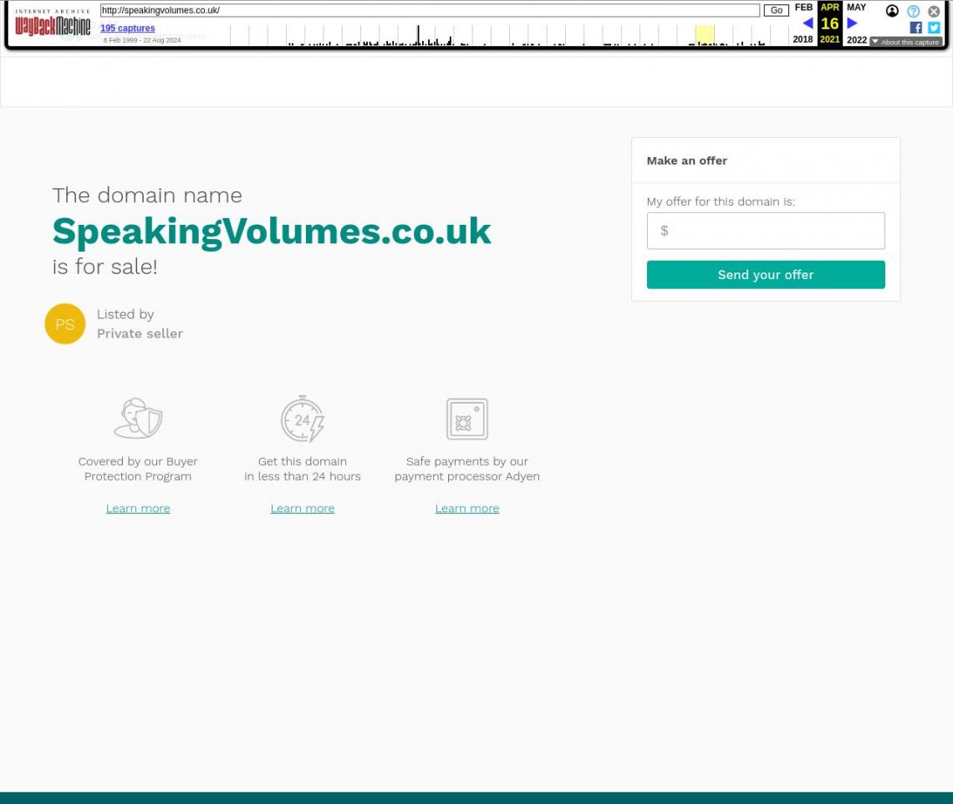Screen dimensions: 953x804
Task: Click the safe payments vault icon
Action: click(466, 419)
